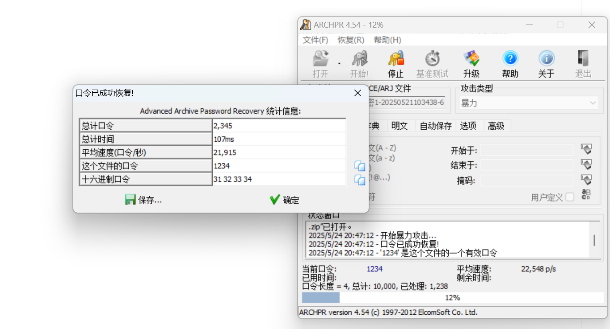Click the 十六进制口令 row label
This screenshot has width=610, height=329.
(146, 179)
